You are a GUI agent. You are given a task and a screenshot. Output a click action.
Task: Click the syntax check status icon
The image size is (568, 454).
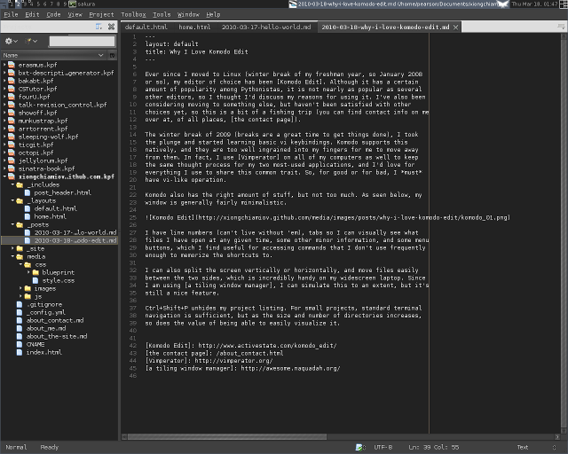tap(360, 448)
